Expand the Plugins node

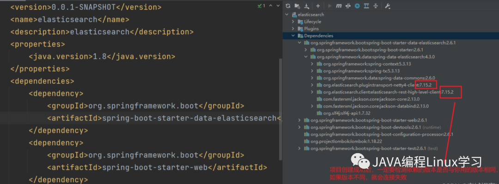[293, 29]
